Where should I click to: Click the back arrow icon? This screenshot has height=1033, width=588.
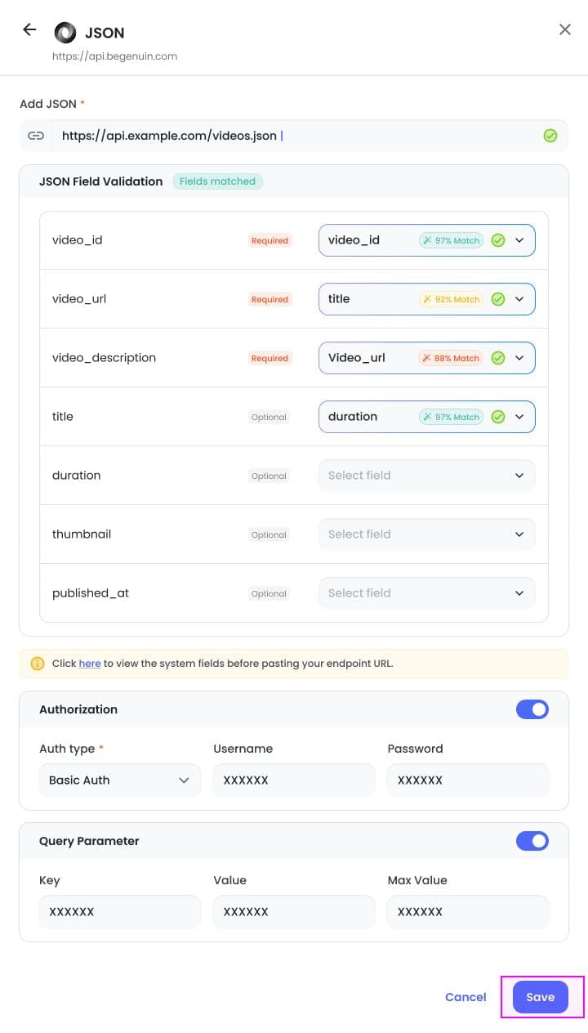(29, 29)
